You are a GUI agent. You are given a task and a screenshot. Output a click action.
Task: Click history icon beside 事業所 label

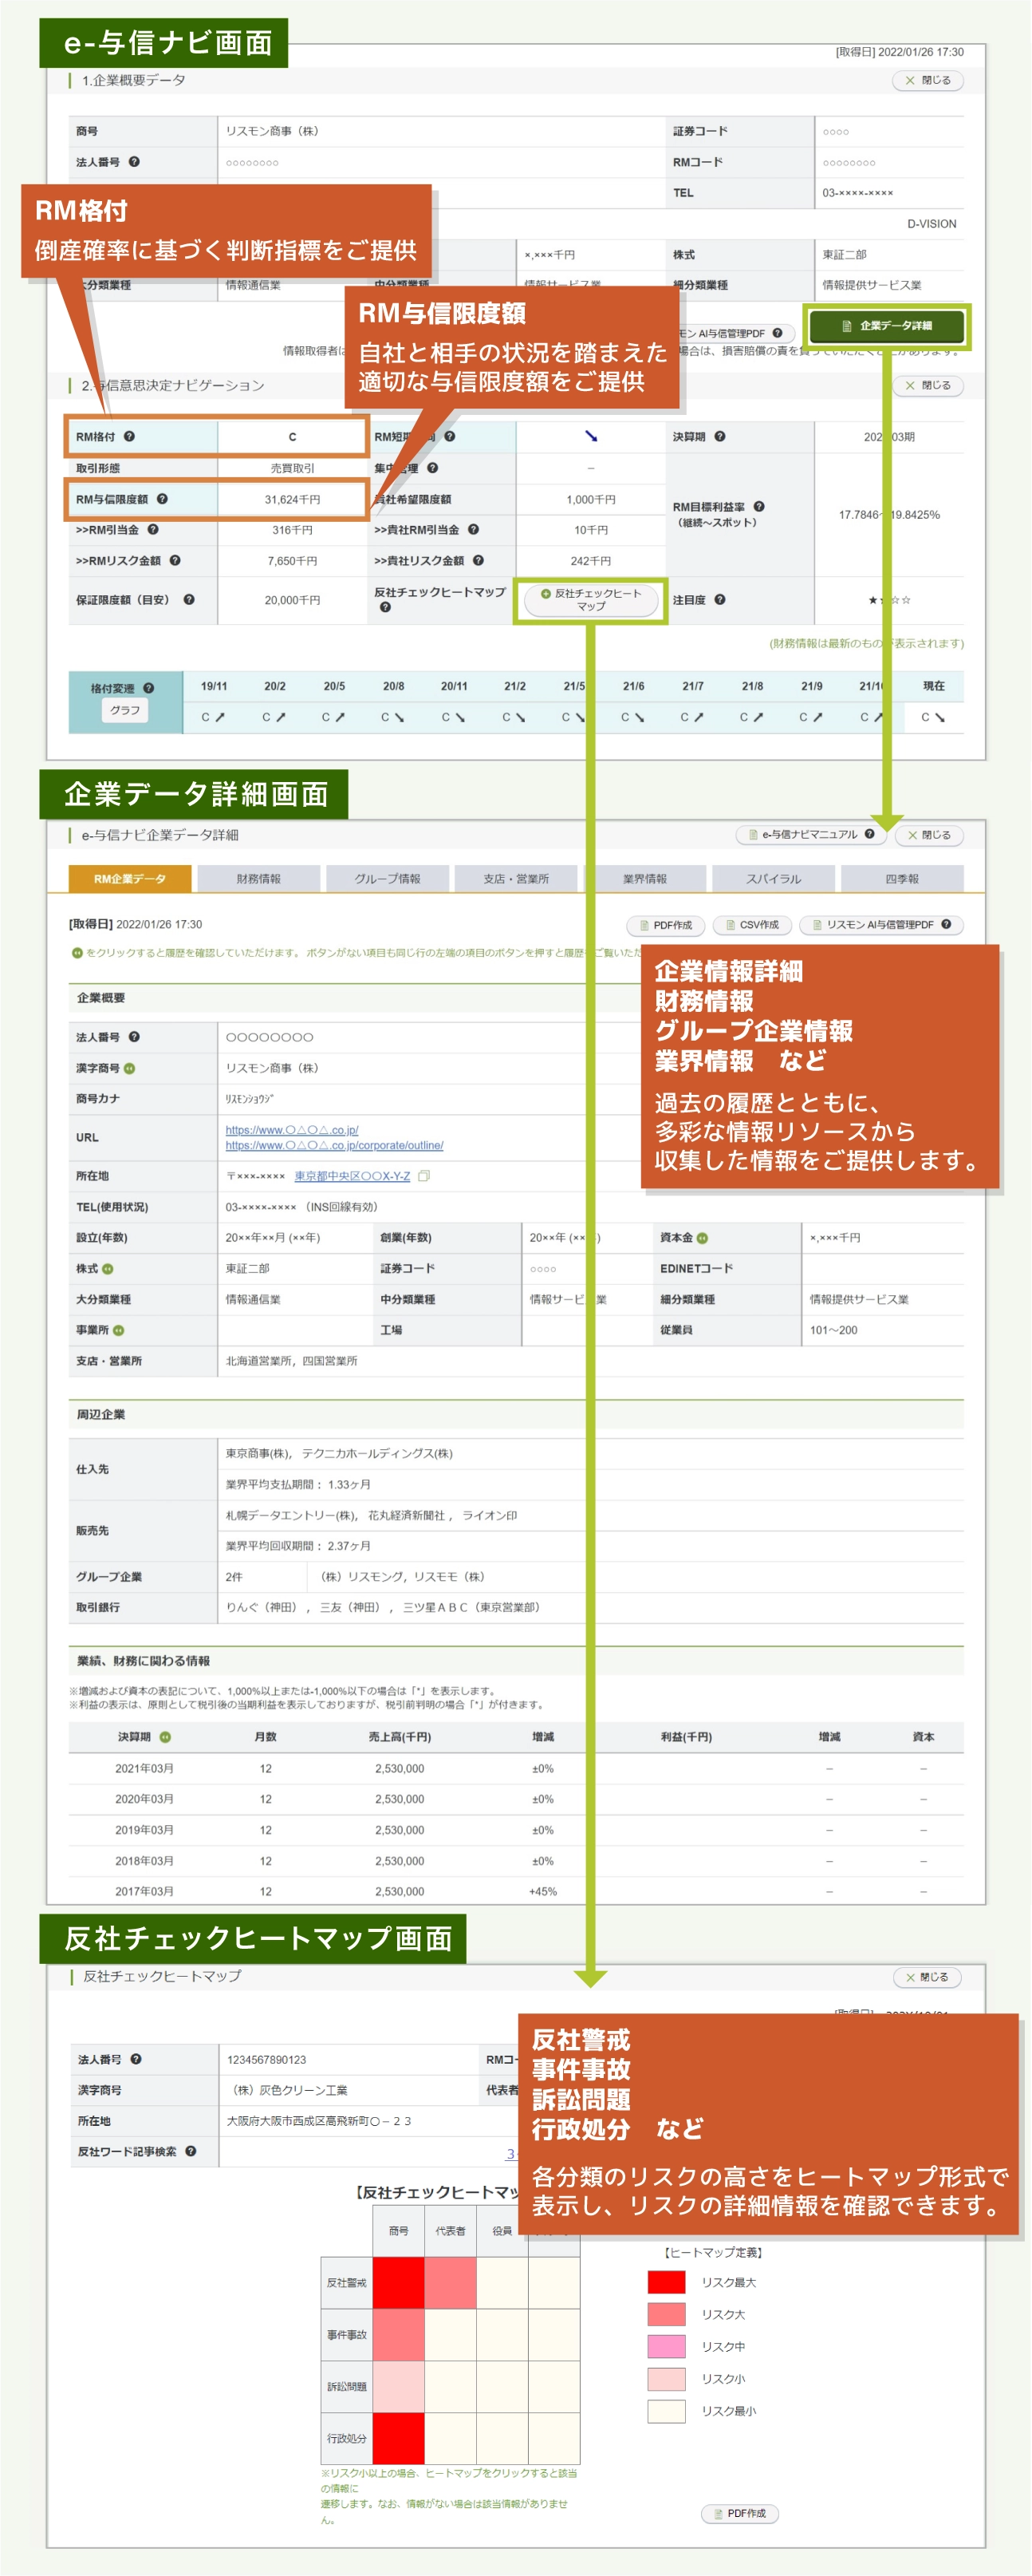pos(119,1330)
